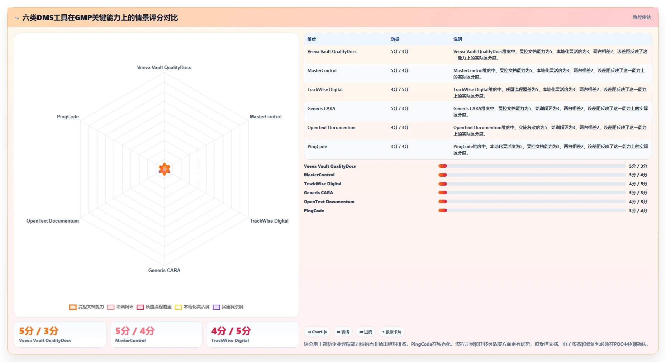The width and height of the screenshot is (666, 362).
Task: Click the 3分 / 4分 cell in PingCode row
Action: coord(400,147)
